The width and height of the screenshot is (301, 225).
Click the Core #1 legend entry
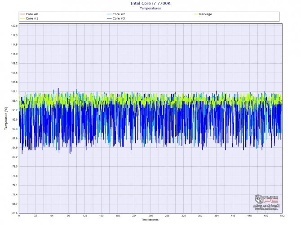29,18
